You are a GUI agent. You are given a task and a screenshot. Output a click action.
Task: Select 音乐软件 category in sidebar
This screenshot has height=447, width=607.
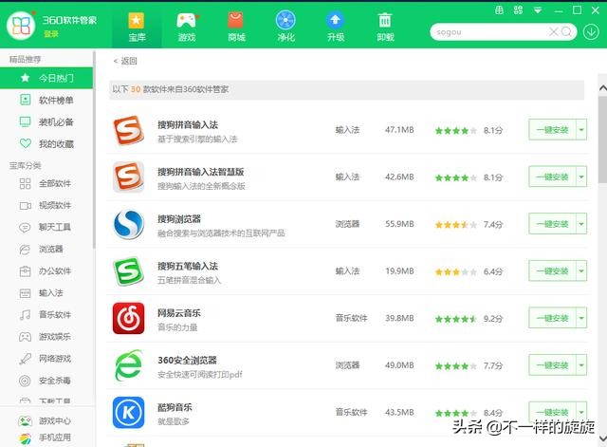pyautogui.click(x=46, y=314)
